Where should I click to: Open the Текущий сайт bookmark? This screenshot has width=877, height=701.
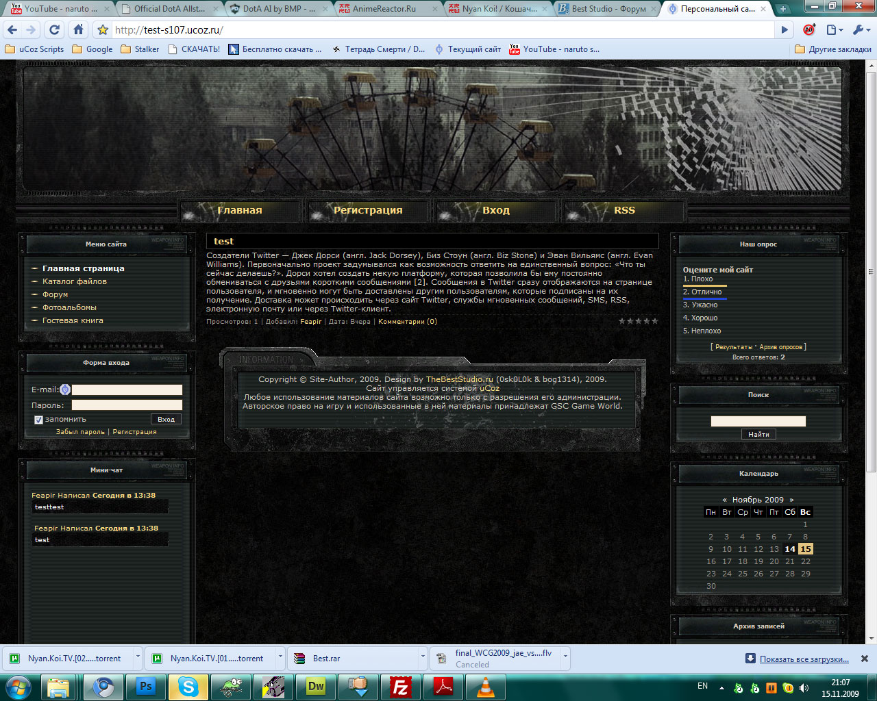click(x=467, y=49)
